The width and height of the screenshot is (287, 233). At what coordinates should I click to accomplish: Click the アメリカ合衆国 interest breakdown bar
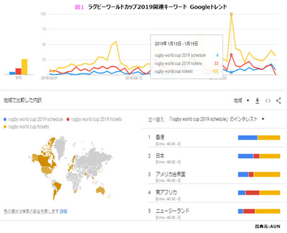259,174
